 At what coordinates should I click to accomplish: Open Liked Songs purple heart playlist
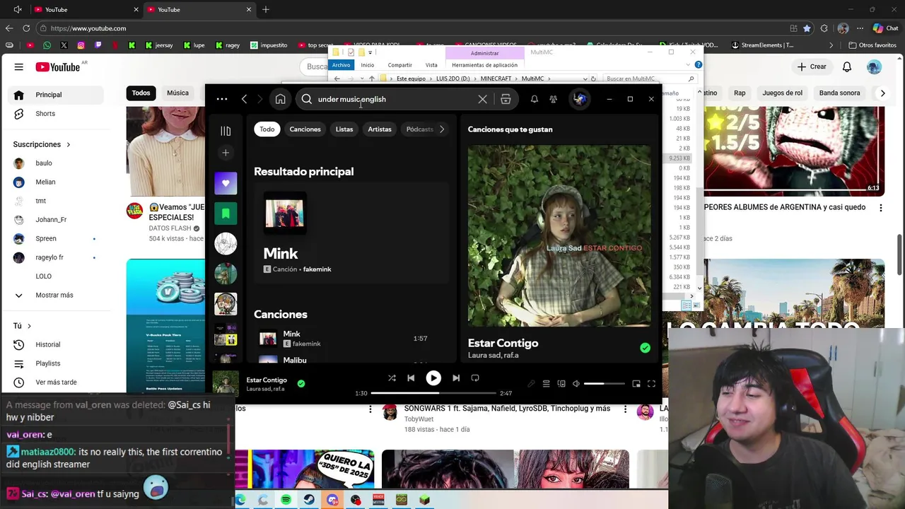(226, 183)
